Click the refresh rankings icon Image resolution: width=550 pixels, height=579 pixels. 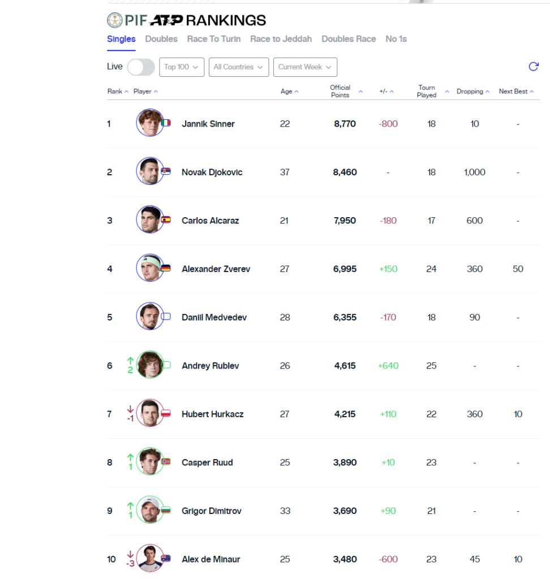[x=533, y=67]
